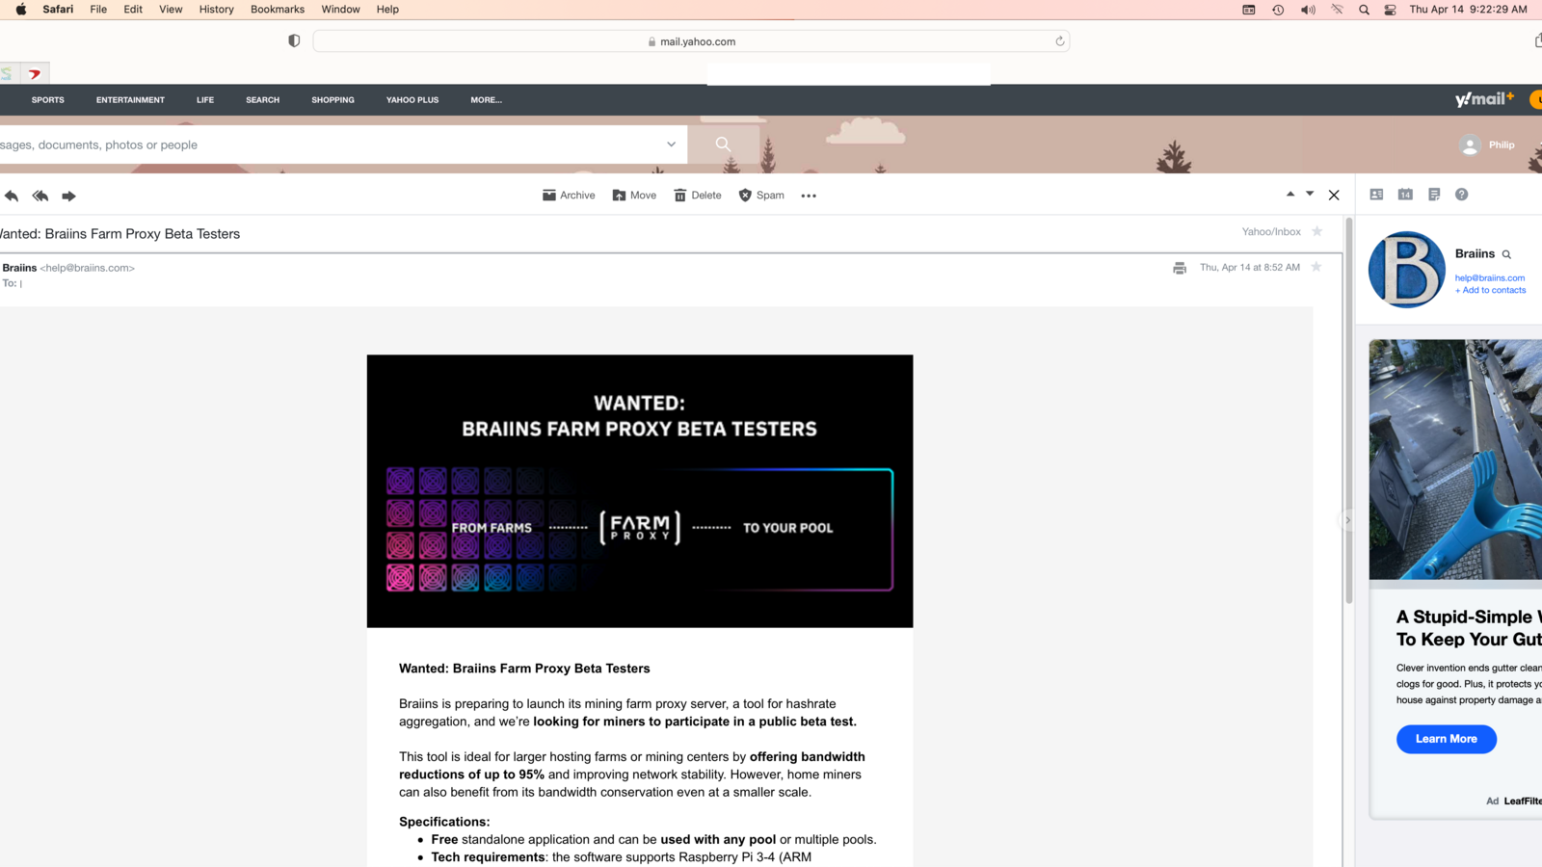
Task: Click the Braiins sender avatar
Action: point(1407,270)
